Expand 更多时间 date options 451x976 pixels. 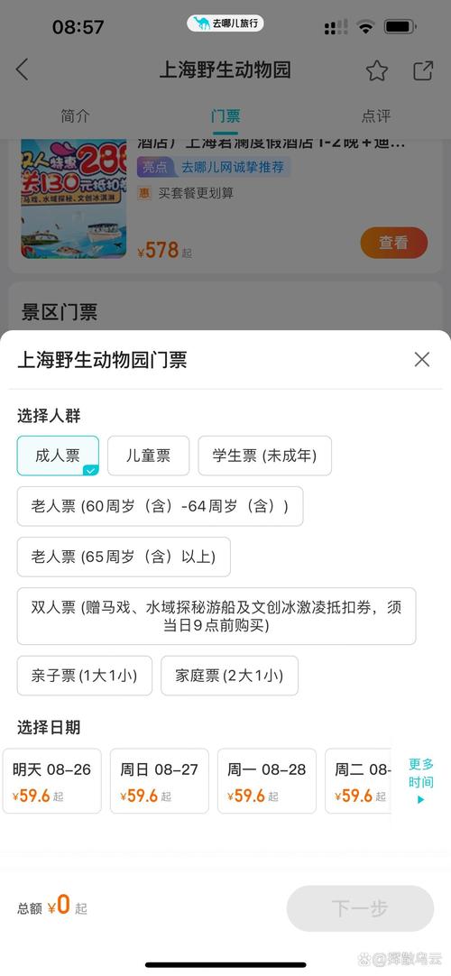click(420, 780)
